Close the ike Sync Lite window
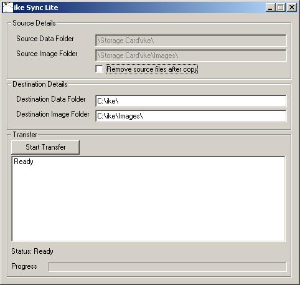The image size is (300, 285). (x=292, y=7)
